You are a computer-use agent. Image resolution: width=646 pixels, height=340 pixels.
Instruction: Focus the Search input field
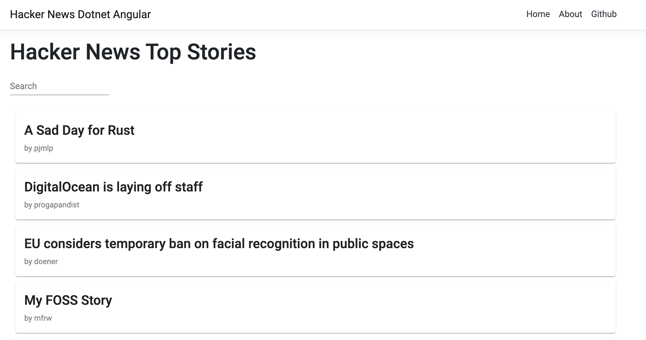point(59,86)
